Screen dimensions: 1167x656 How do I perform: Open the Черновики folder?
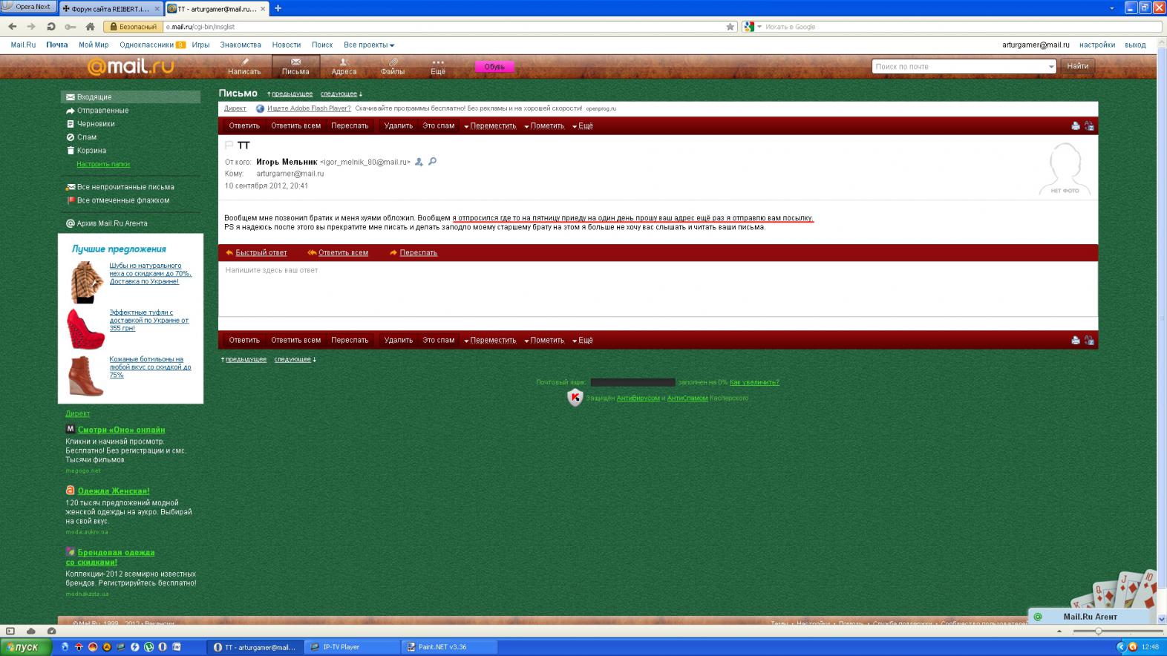point(96,124)
